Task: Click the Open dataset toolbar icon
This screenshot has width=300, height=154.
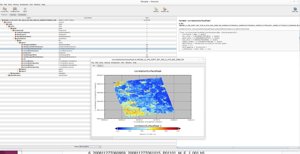Action: (x=25, y=9)
